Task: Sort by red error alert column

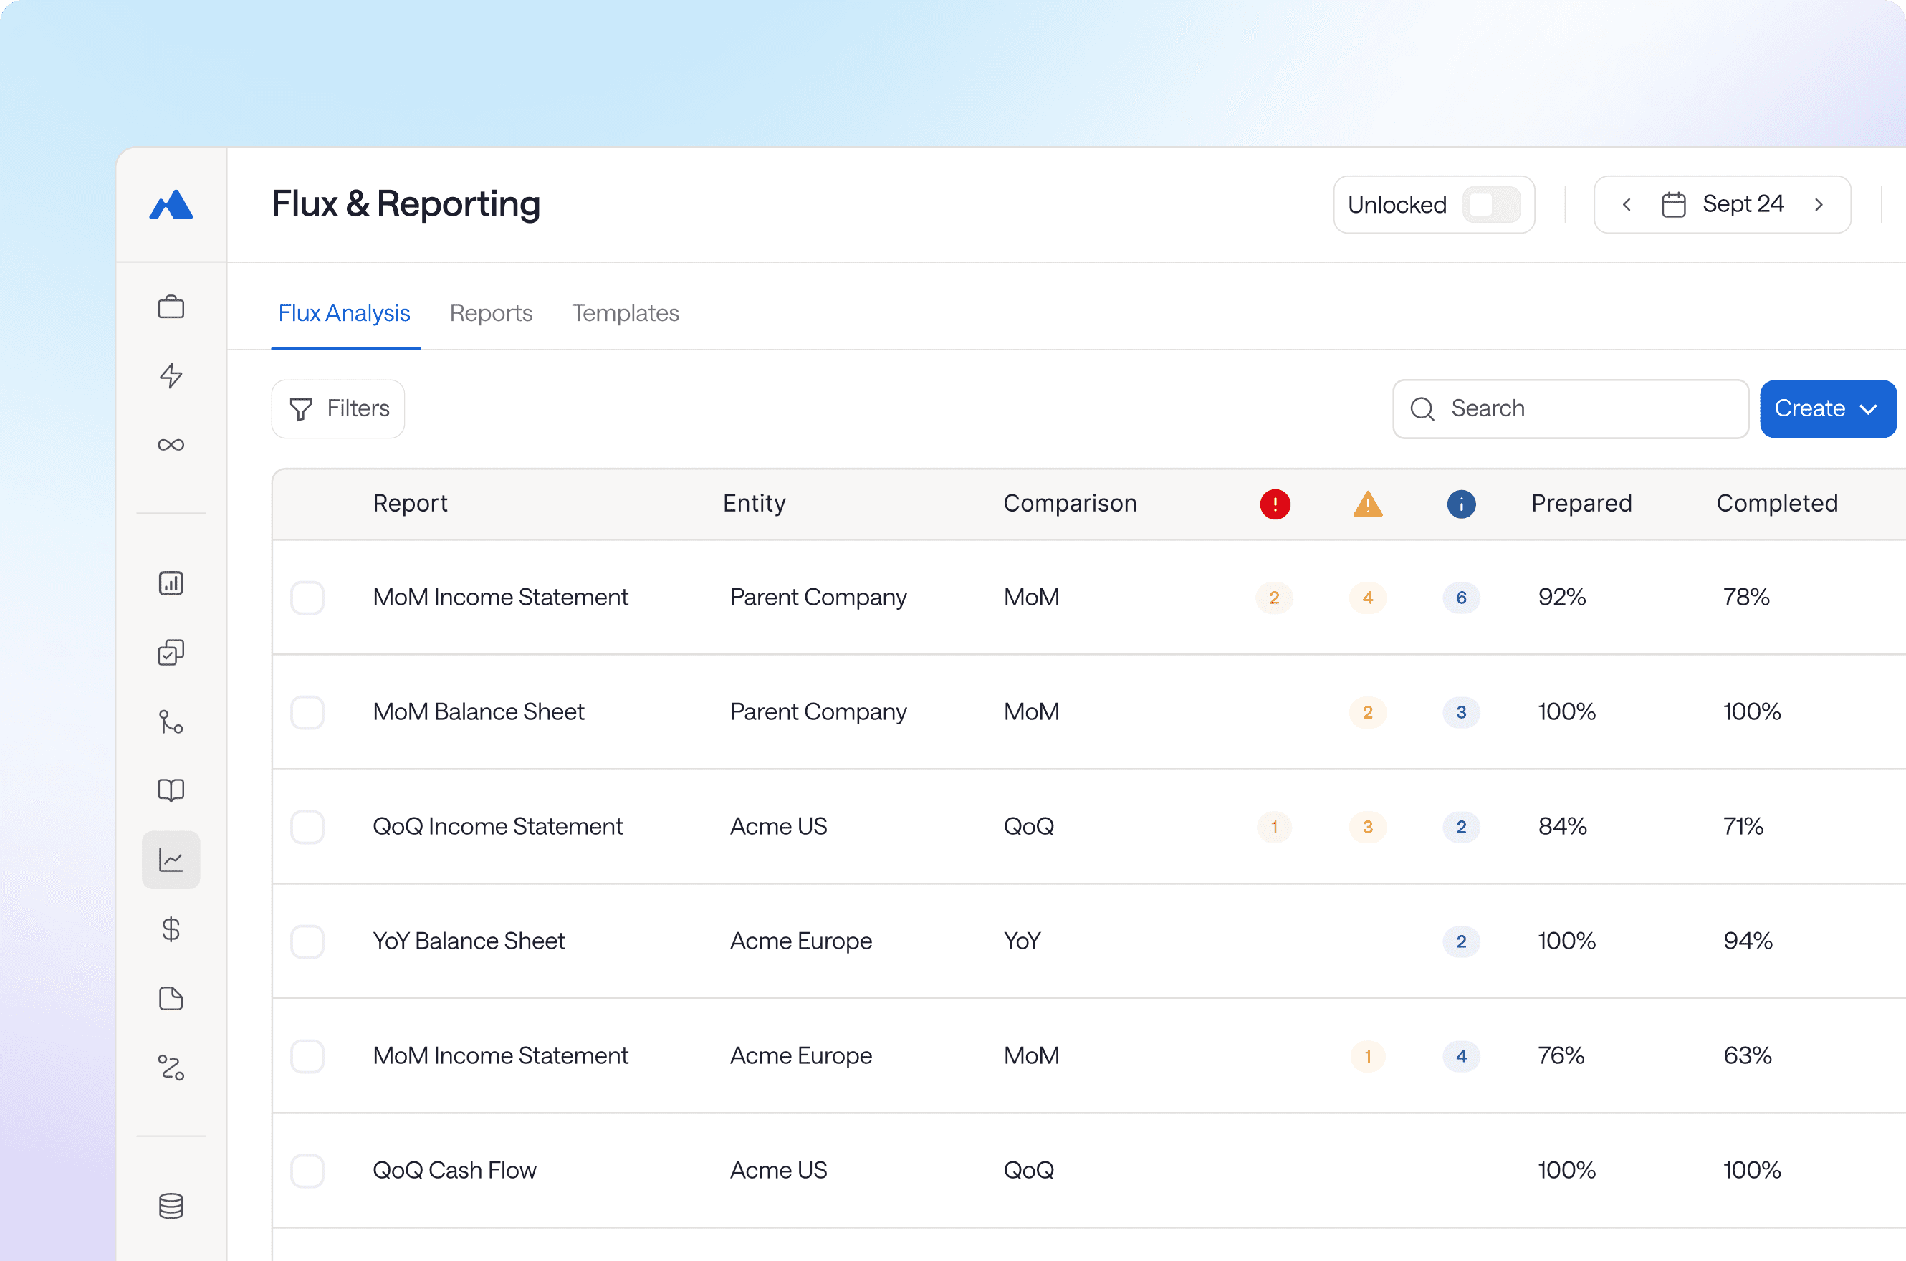Action: [1275, 504]
